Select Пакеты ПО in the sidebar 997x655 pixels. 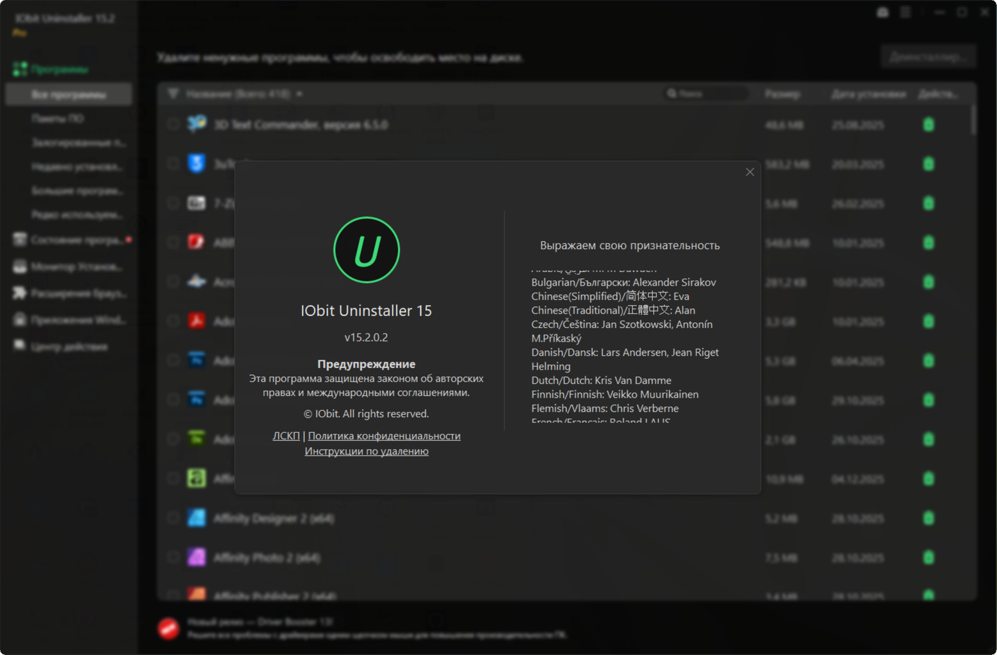(x=58, y=119)
